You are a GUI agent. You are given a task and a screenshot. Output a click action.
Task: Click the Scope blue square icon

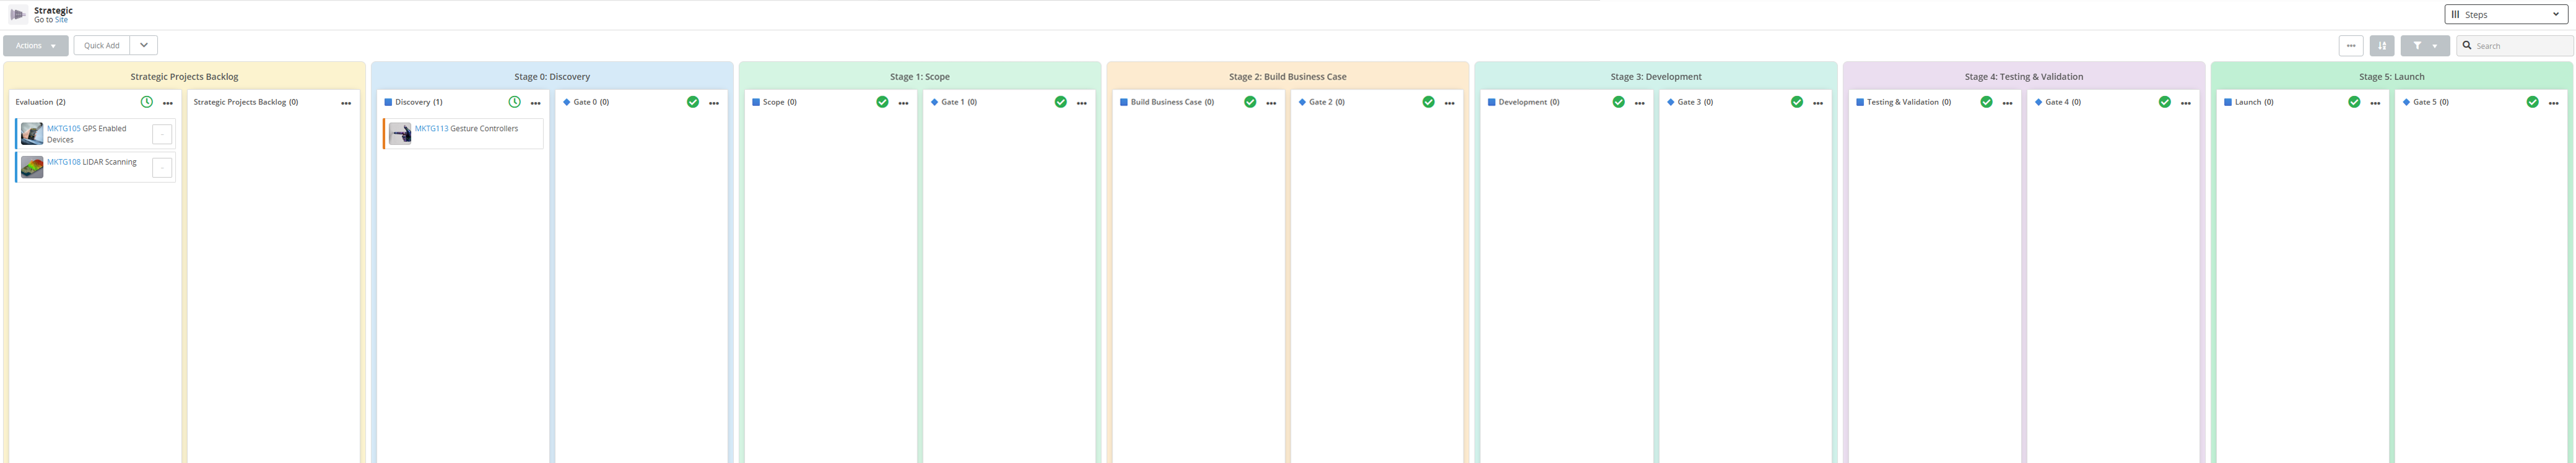(756, 102)
